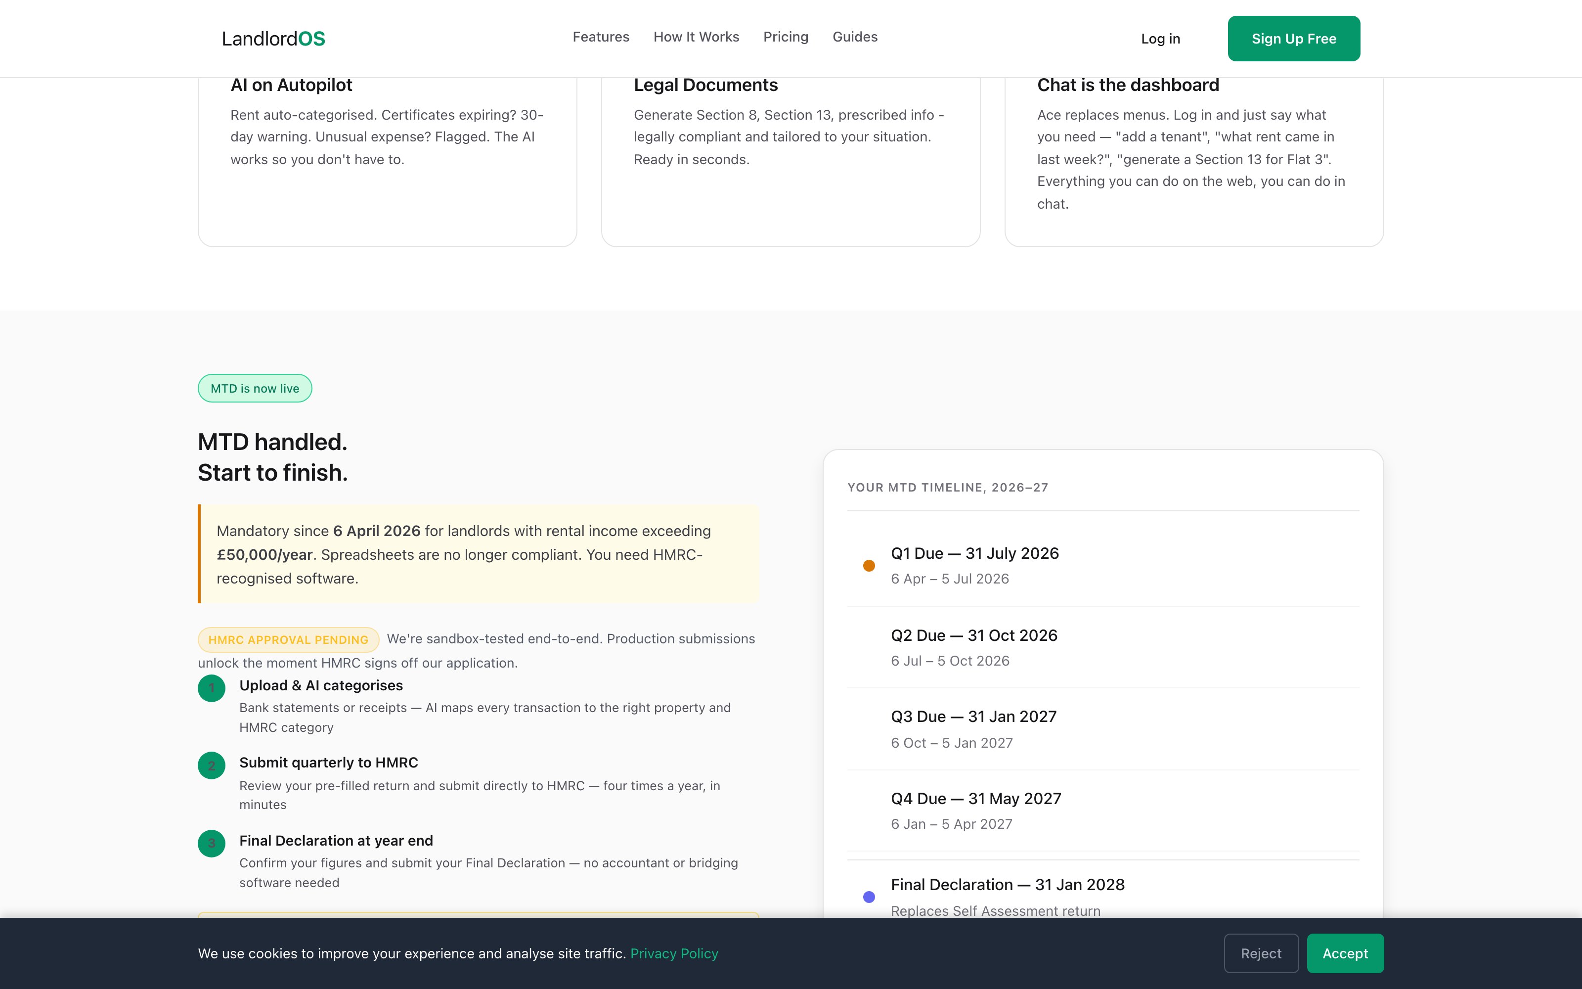
Task: Click the Legal Documents heading
Action: (706, 85)
